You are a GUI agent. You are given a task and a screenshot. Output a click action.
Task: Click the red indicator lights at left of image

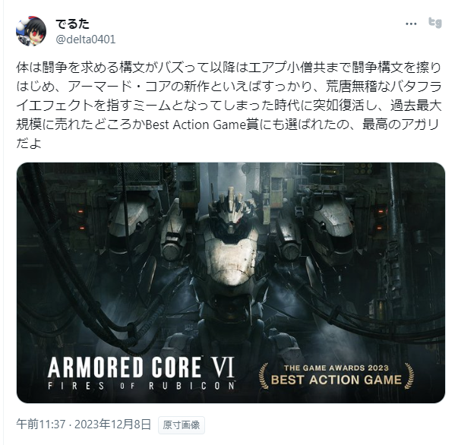pyautogui.click(x=81, y=219)
